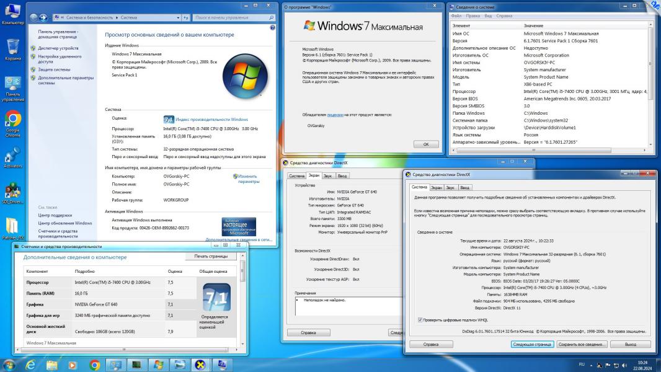This screenshot has width=661, height=372.
Task: Click the 'Следующая страница' button
Action: [532, 344]
